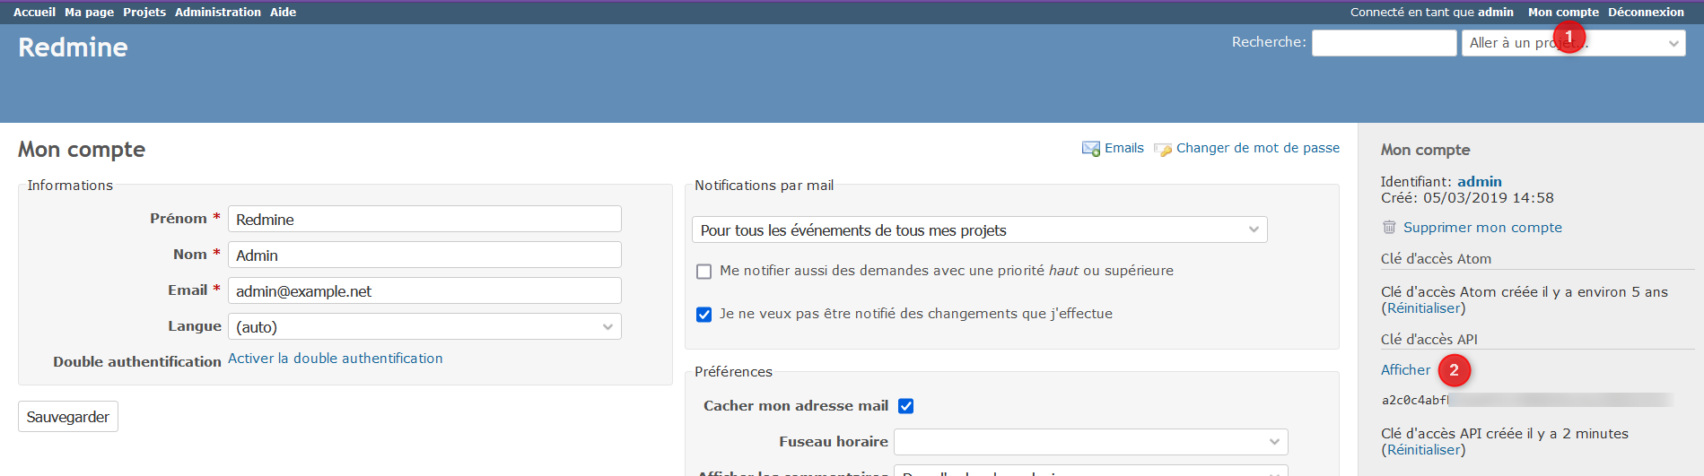Click the trash icon beside Supprimer mon compte
The height and width of the screenshot is (476, 1704).
coord(1389,228)
